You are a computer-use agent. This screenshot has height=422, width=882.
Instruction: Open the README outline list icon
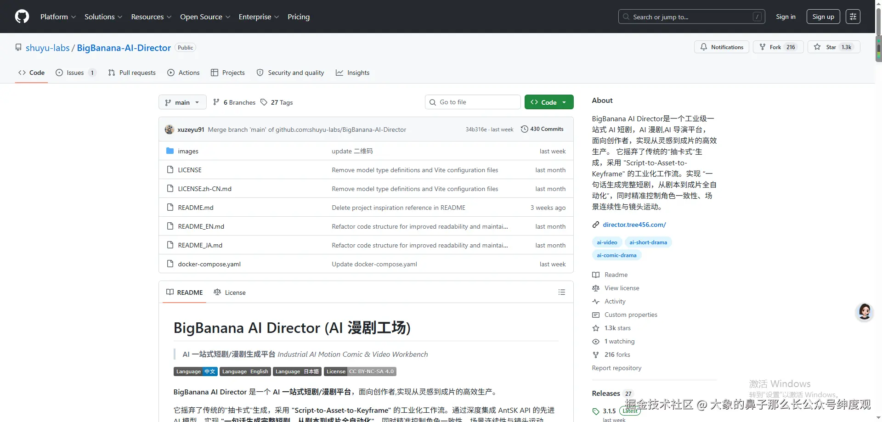[x=561, y=292]
